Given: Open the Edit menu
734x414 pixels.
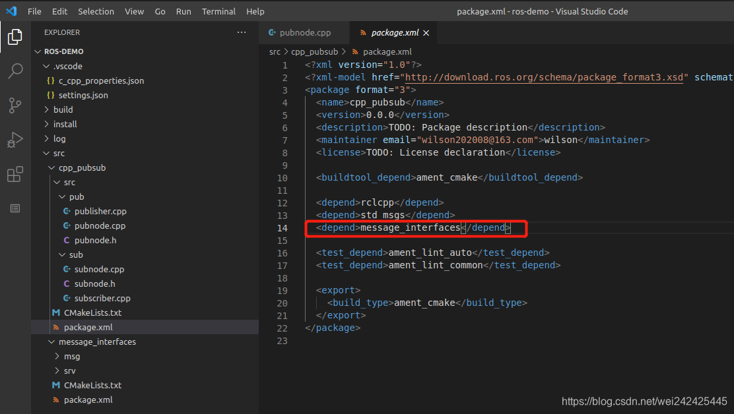Looking at the screenshot, I should pyautogui.click(x=59, y=11).
